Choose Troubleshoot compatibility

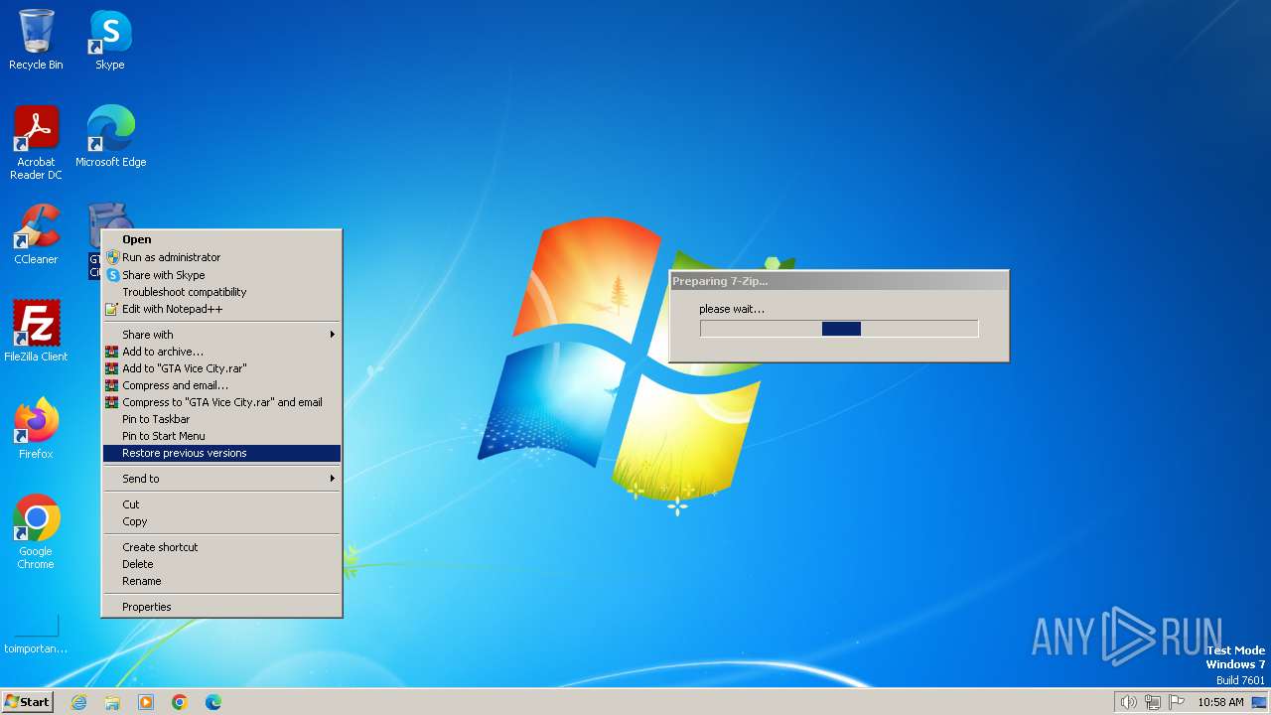point(221,292)
